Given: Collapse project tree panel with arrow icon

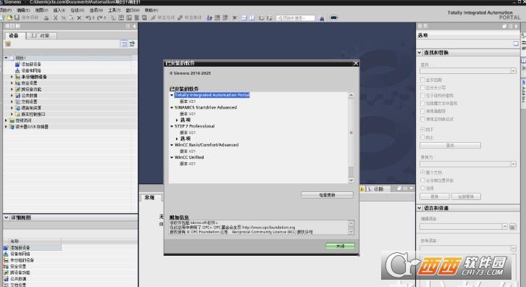Looking at the screenshot, I should pyautogui.click(x=134, y=26).
